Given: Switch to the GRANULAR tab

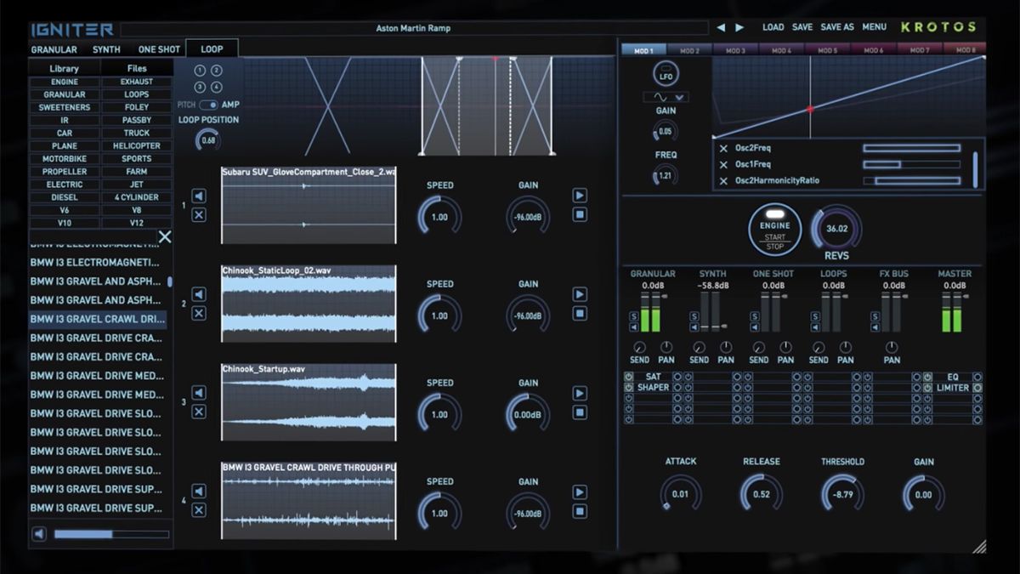Looking at the screenshot, I should [x=54, y=49].
